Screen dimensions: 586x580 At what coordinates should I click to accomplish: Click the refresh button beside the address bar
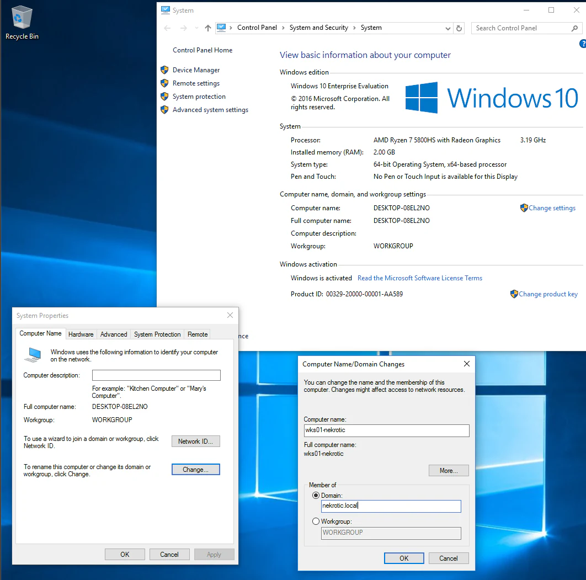point(459,28)
